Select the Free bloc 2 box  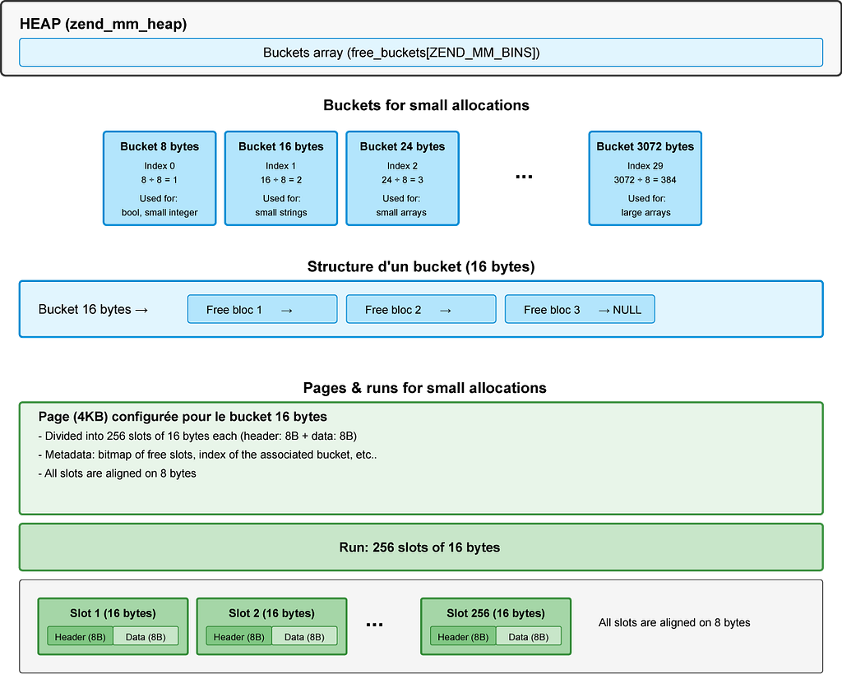[421, 309]
